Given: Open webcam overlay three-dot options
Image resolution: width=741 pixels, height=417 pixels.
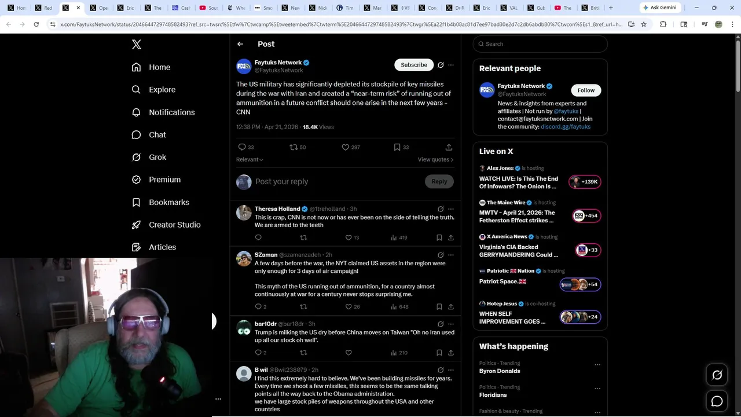Looking at the screenshot, I should click(x=218, y=398).
